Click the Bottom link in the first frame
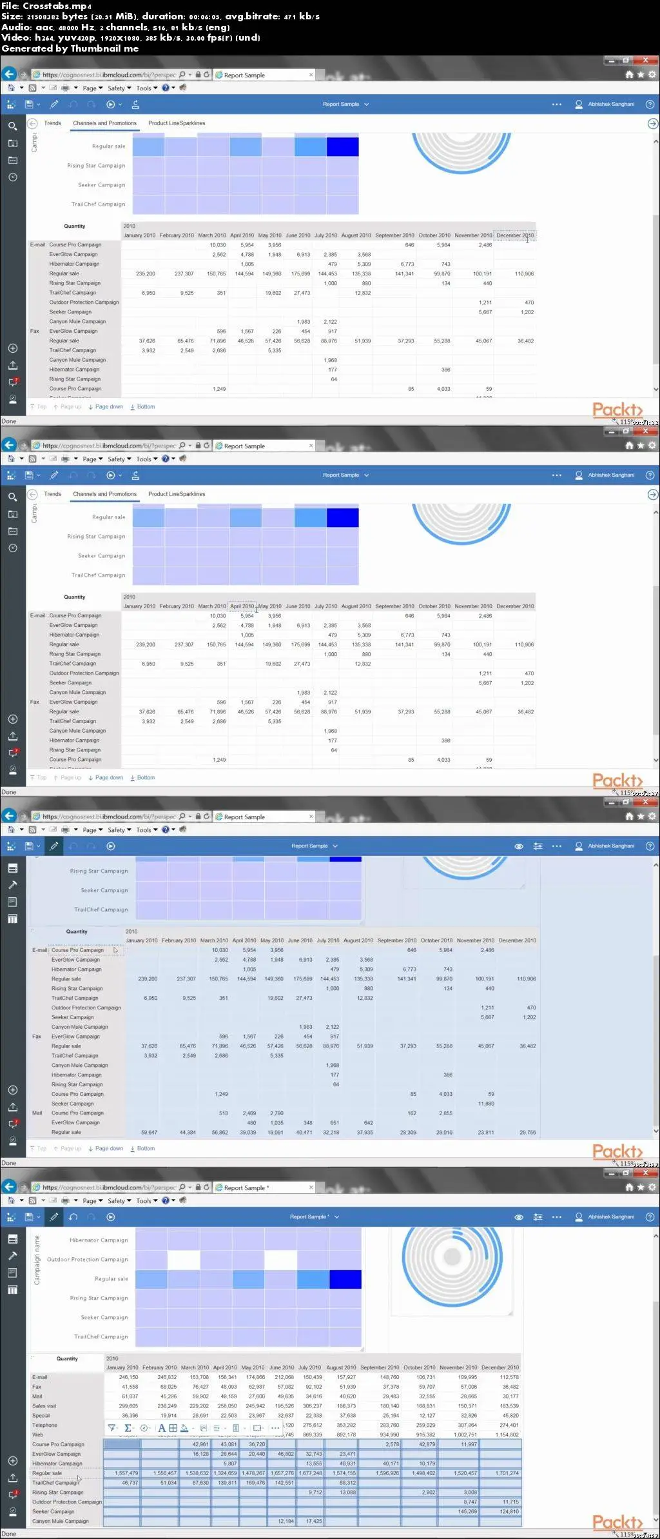Screen dimensions: 660x1539 [142, 407]
